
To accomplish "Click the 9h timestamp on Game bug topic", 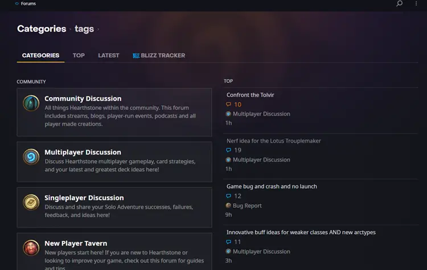I will pyautogui.click(x=228, y=215).
